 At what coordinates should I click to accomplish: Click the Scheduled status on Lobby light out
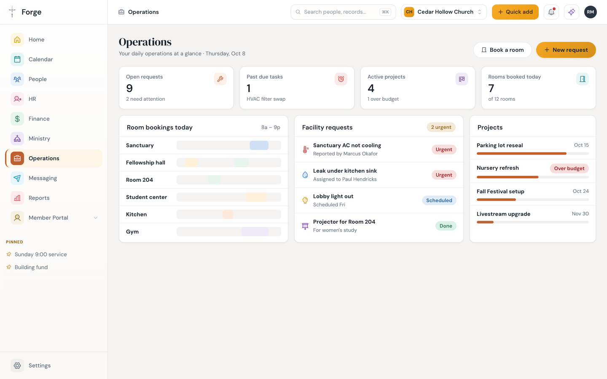(439, 200)
